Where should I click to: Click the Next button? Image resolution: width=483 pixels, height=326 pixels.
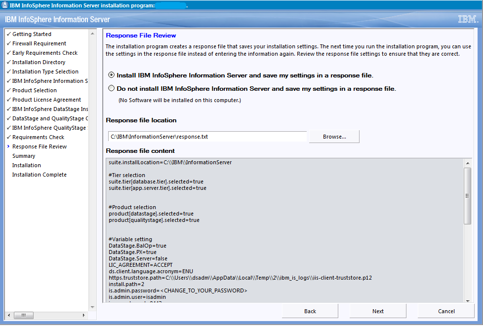coord(378,311)
